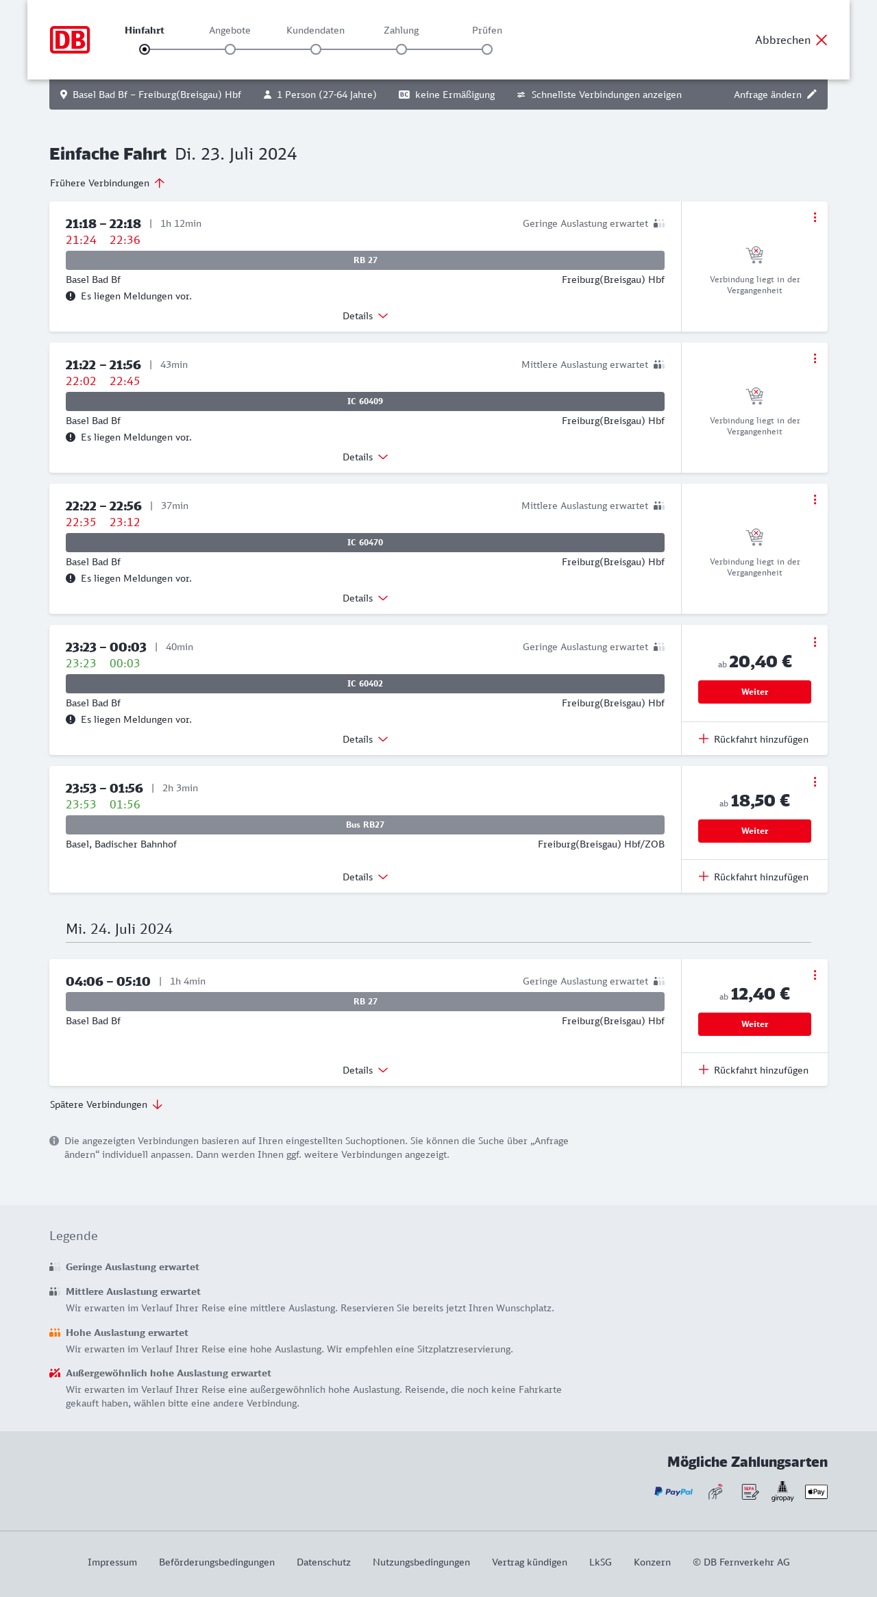877x1597 pixels.
Task: Select the Zahlung step circle
Action: [x=402, y=49]
